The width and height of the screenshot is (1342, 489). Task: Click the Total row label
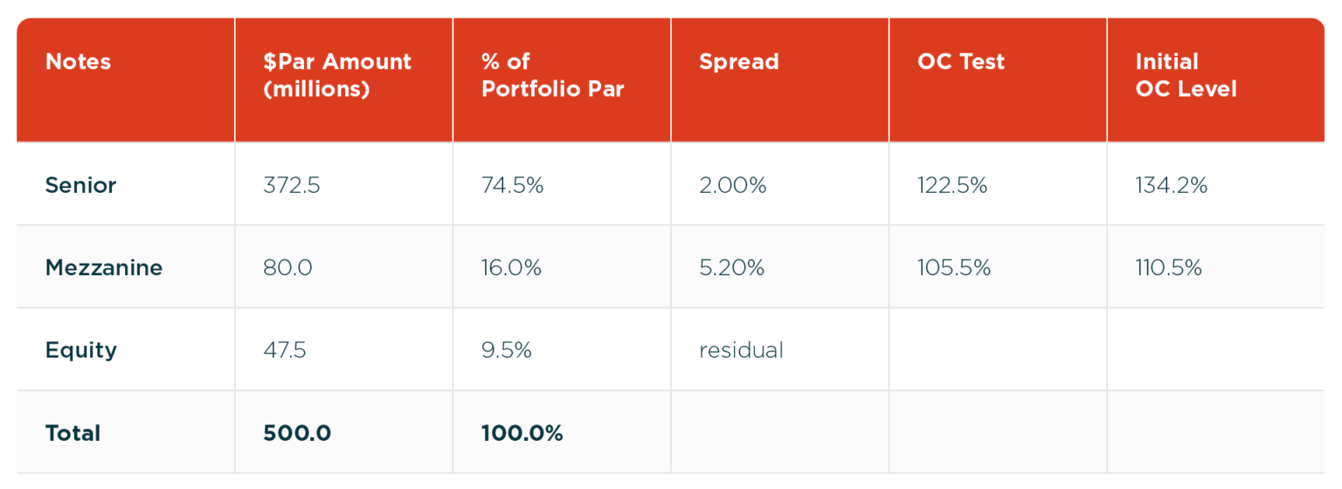pos(73,433)
